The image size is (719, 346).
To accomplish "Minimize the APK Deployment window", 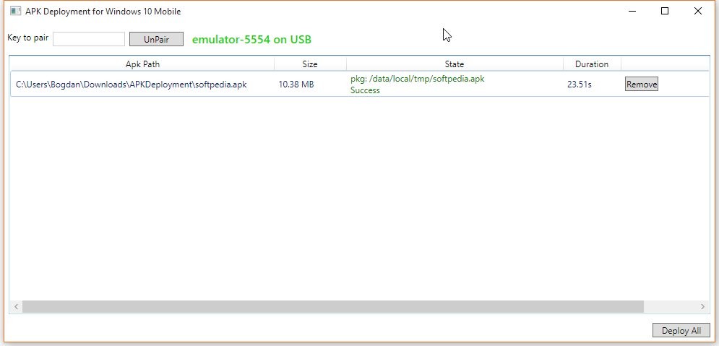I will pyautogui.click(x=632, y=11).
